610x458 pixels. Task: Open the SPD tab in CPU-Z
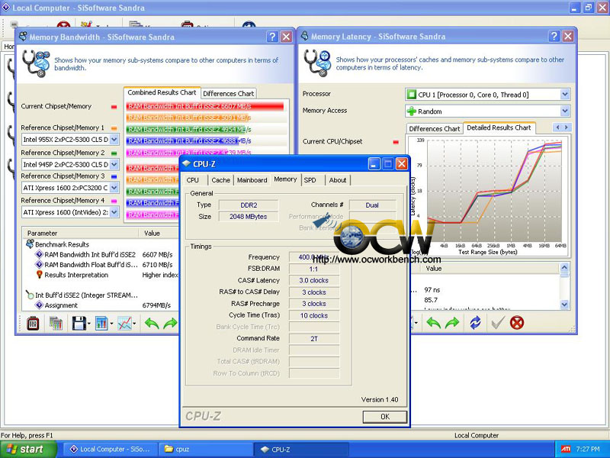310,180
